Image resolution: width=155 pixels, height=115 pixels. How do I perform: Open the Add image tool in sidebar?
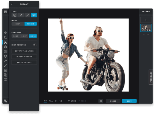(x=5, y=80)
